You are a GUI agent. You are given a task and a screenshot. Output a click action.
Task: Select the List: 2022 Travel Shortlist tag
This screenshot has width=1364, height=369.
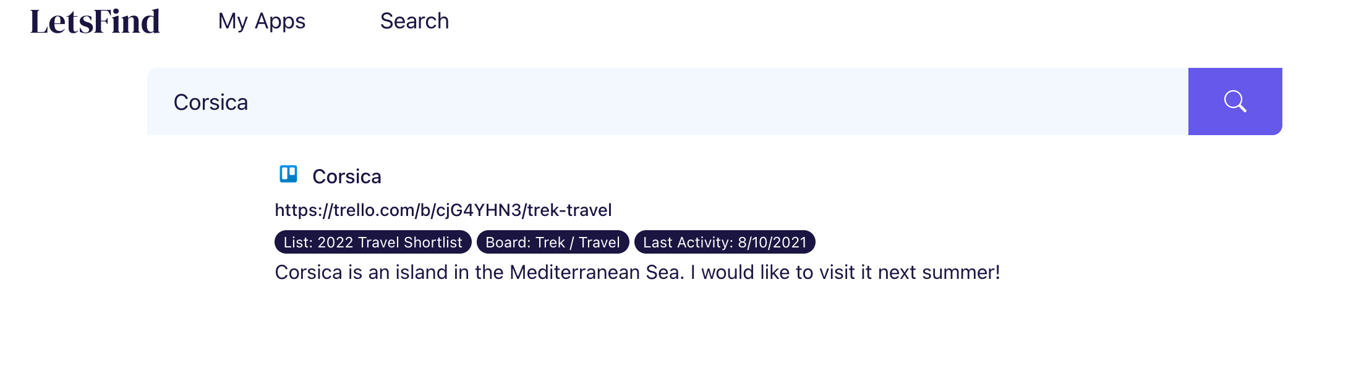(373, 242)
